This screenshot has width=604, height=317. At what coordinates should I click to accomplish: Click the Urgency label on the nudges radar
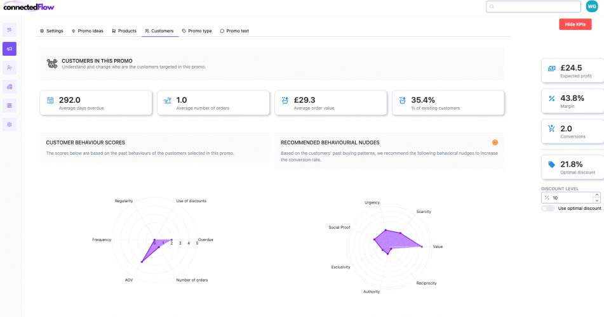tap(372, 202)
